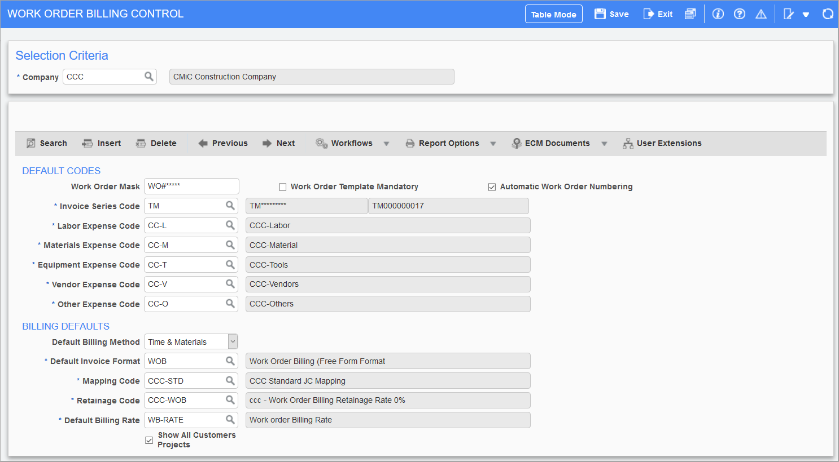Uncheck Automatic Work Order Numbering

[x=492, y=187]
